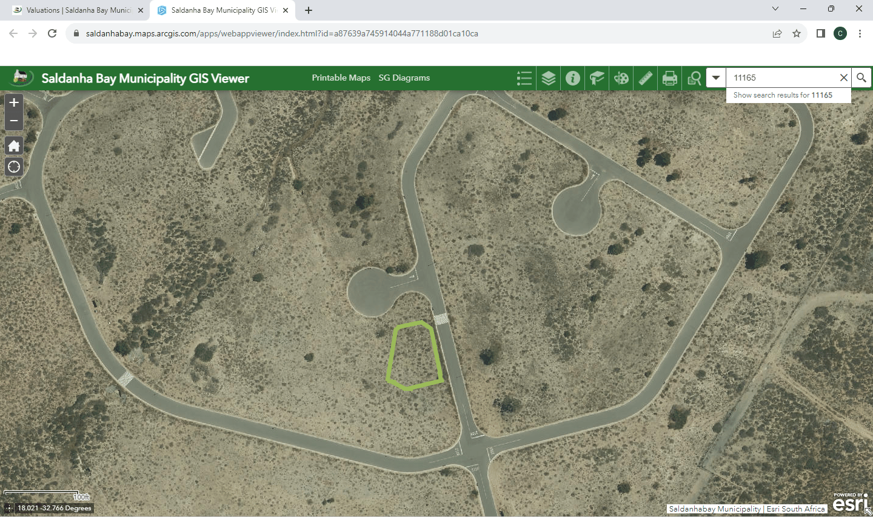
Task: Zoom in on the map
Action: (14, 103)
